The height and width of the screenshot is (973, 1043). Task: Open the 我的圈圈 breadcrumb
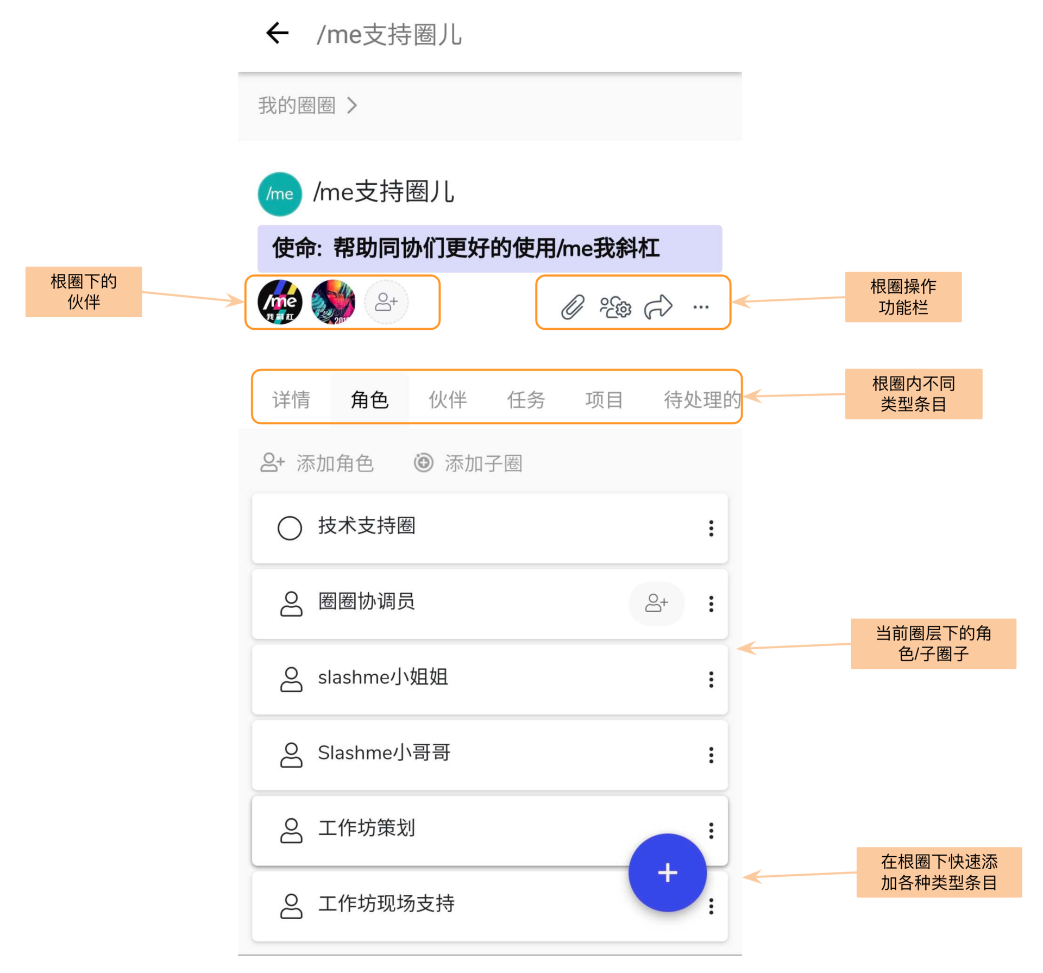[297, 105]
